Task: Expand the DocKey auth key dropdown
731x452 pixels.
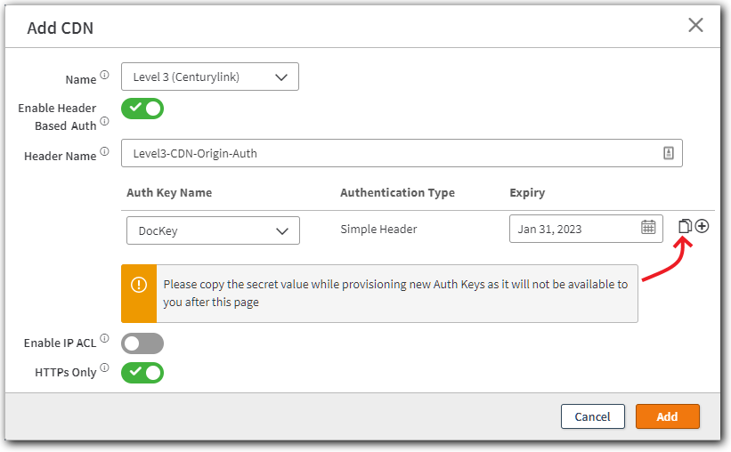Action: tap(213, 230)
